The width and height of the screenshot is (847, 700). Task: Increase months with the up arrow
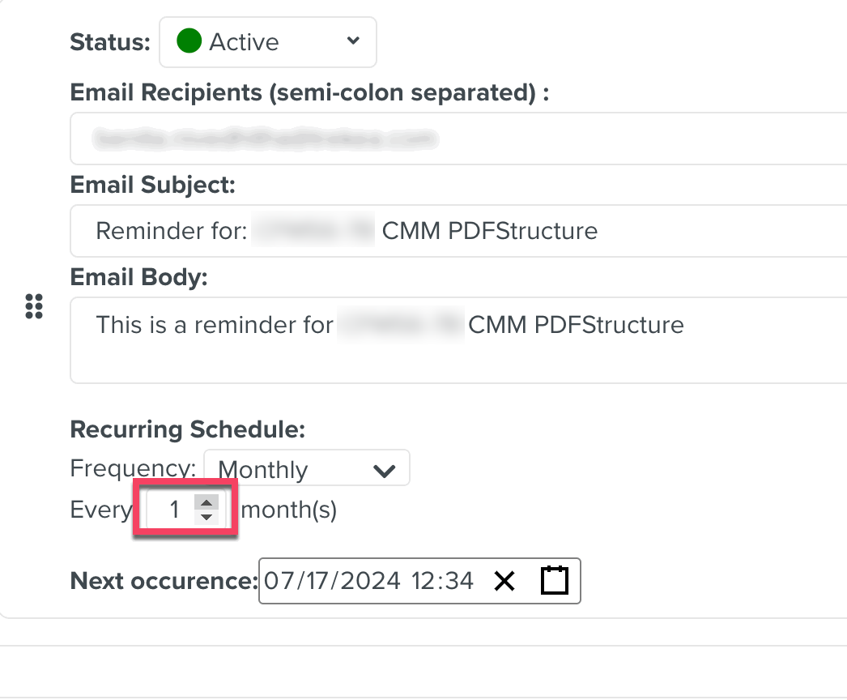pyautogui.click(x=206, y=503)
